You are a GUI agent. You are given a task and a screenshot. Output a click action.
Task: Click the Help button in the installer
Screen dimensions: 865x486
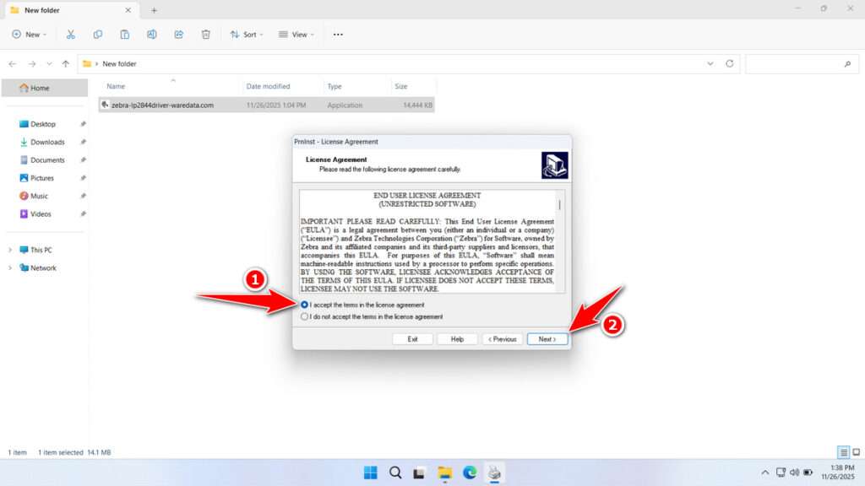point(457,338)
